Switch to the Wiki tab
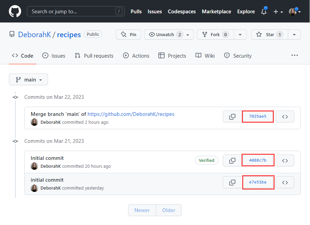The width and height of the screenshot is (310, 225). [x=205, y=56]
